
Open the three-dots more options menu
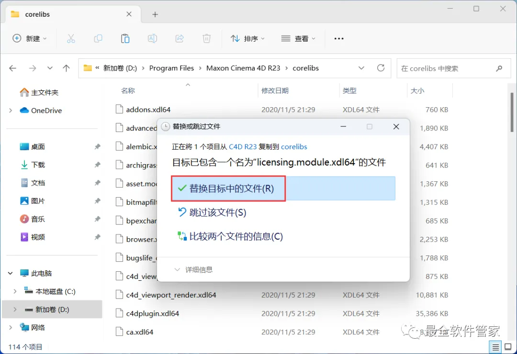(x=338, y=39)
